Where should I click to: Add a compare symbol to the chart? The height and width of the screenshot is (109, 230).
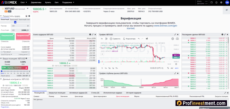pos(115,39)
